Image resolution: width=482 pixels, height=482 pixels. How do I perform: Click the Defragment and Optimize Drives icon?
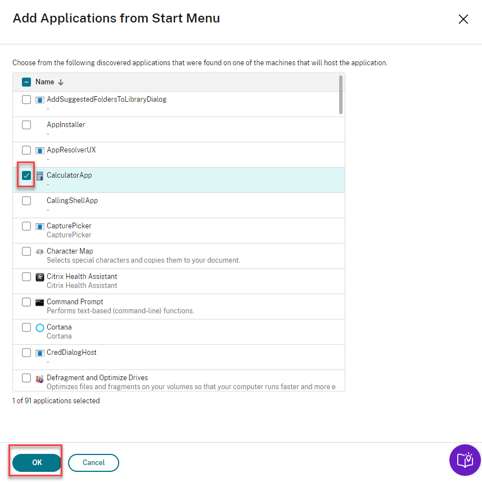pos(40,379)
